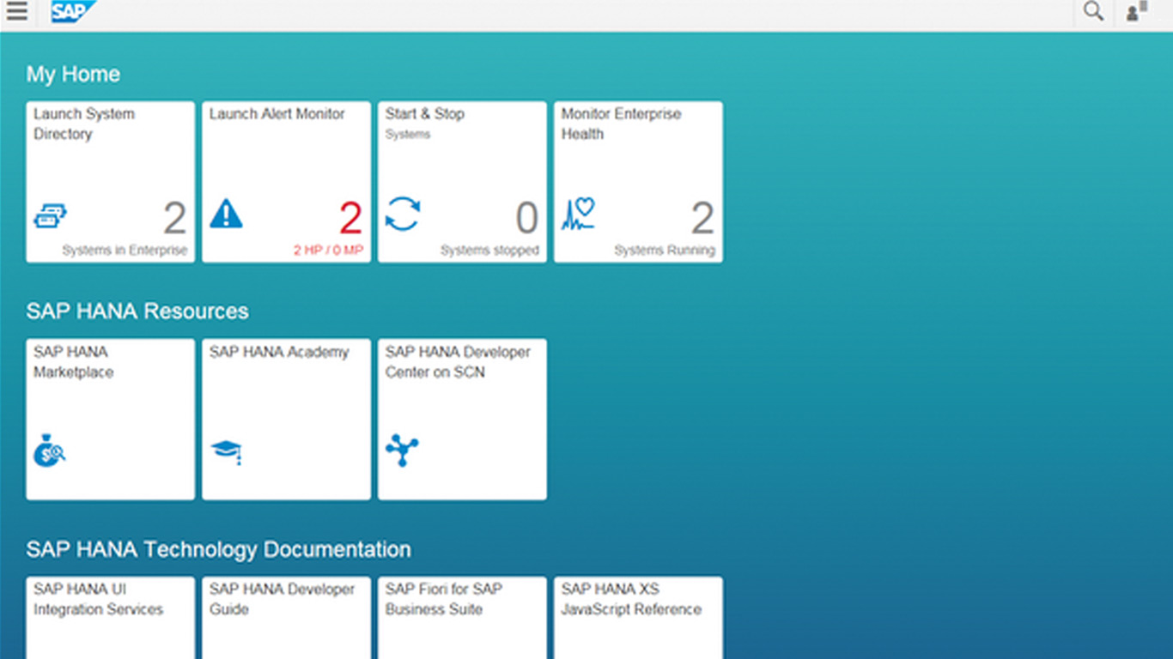Click the System Directory servers icon
Viewport: 1173px width, 659px height.
pyautogui.click(x=50, y=215)
